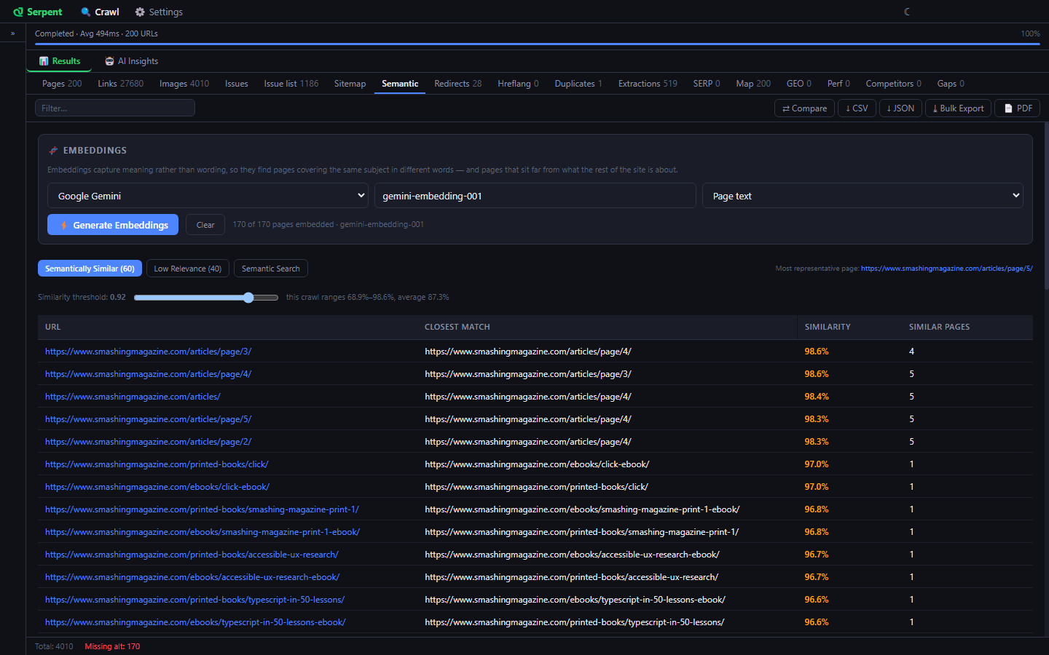1049x655 pixels.
Task: Click the Results chart icon
Action: (44, 61)
